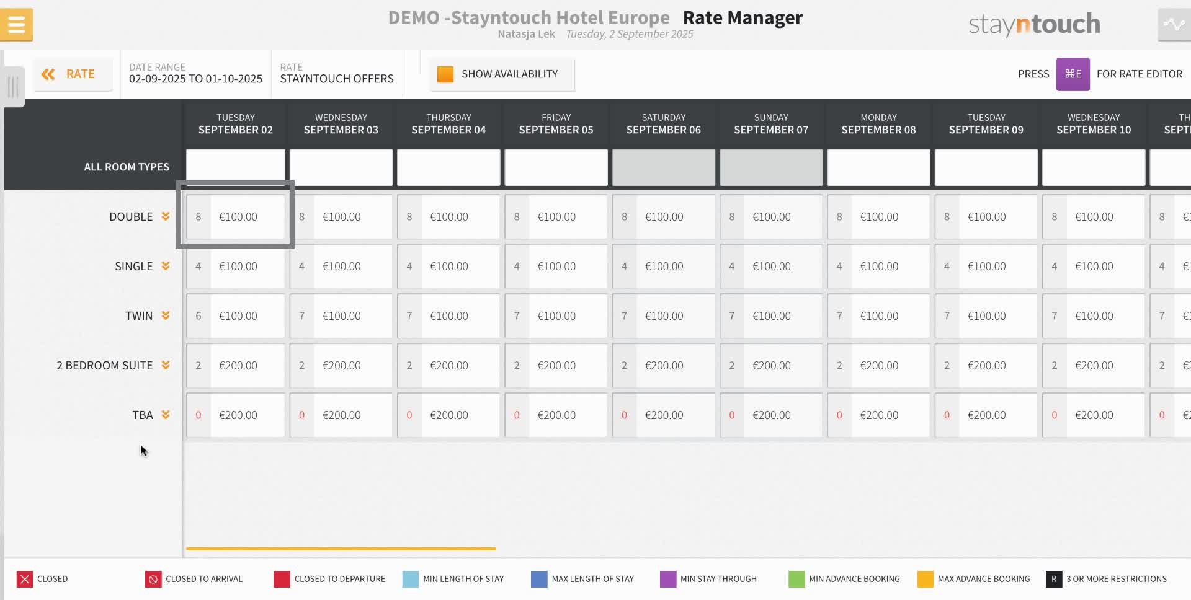Click the Sunday September 07 column header
Image resolution: width=1191 pixels, height=600 pixels.
pos(771,123)
